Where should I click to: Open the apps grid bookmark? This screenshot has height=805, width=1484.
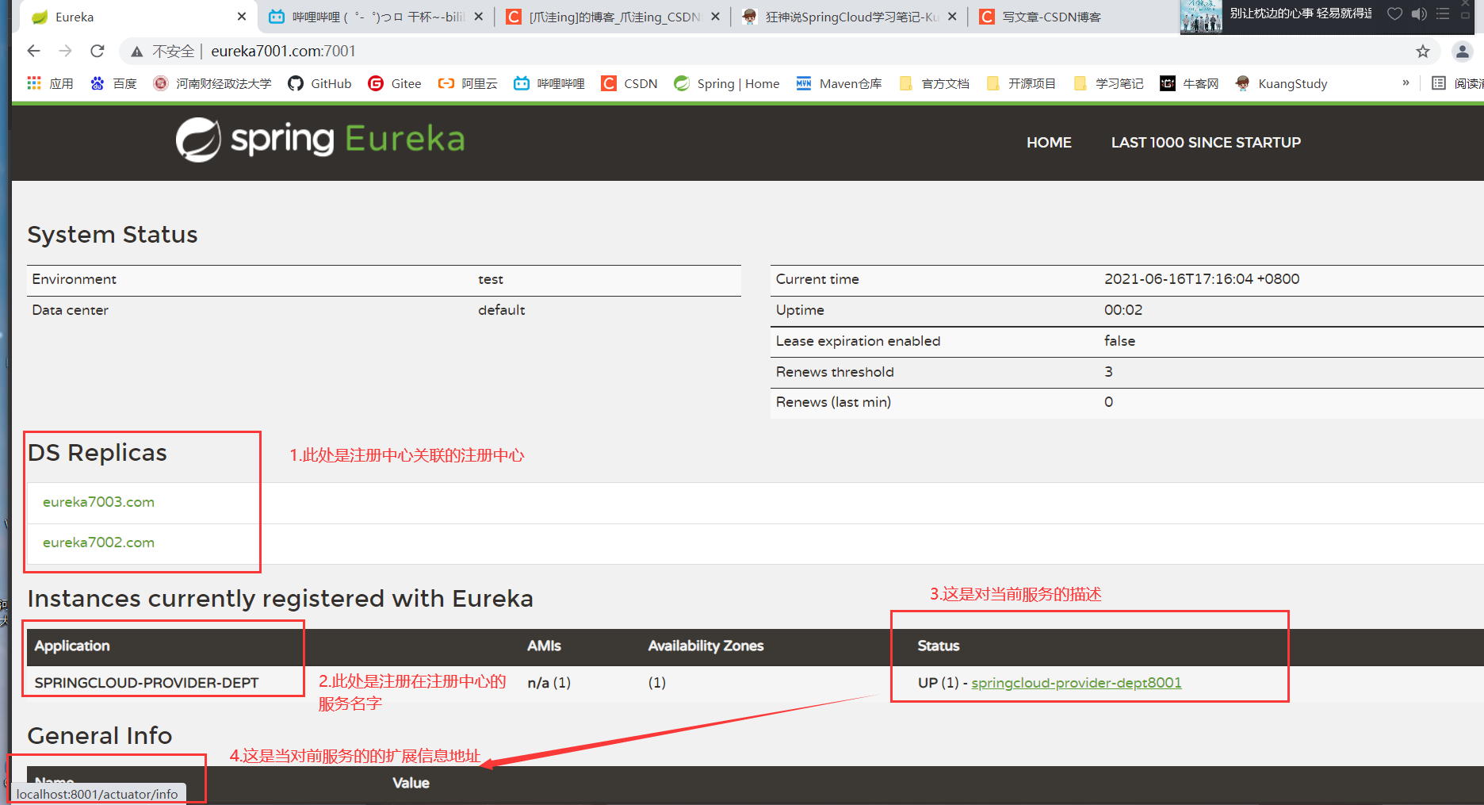tap(49, 83)
